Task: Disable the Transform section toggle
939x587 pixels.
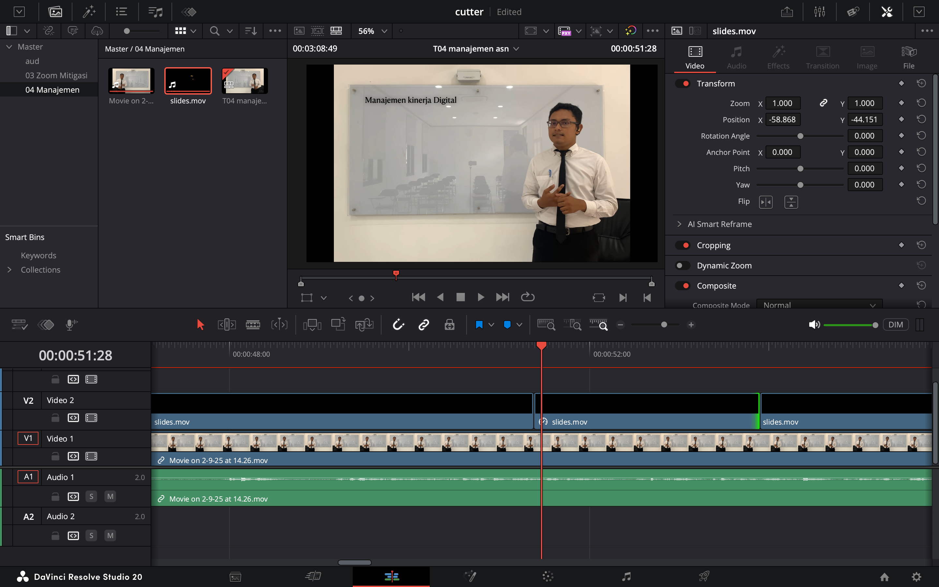Action: point(682,83)
